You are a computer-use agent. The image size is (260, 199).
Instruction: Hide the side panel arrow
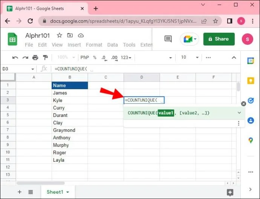click(250, 189)
